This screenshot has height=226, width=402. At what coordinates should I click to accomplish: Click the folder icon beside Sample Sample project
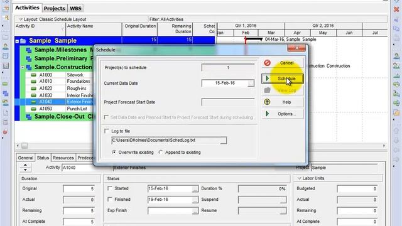(x=23, y=41)
